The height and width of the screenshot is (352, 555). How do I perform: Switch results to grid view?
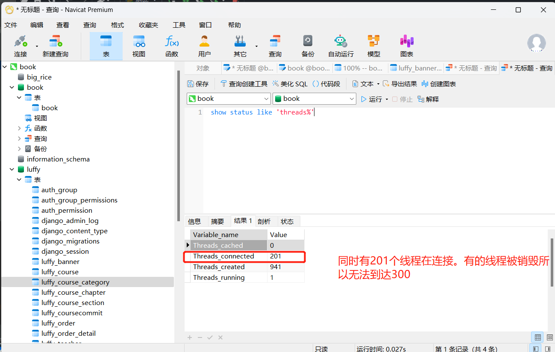(537, 337)
